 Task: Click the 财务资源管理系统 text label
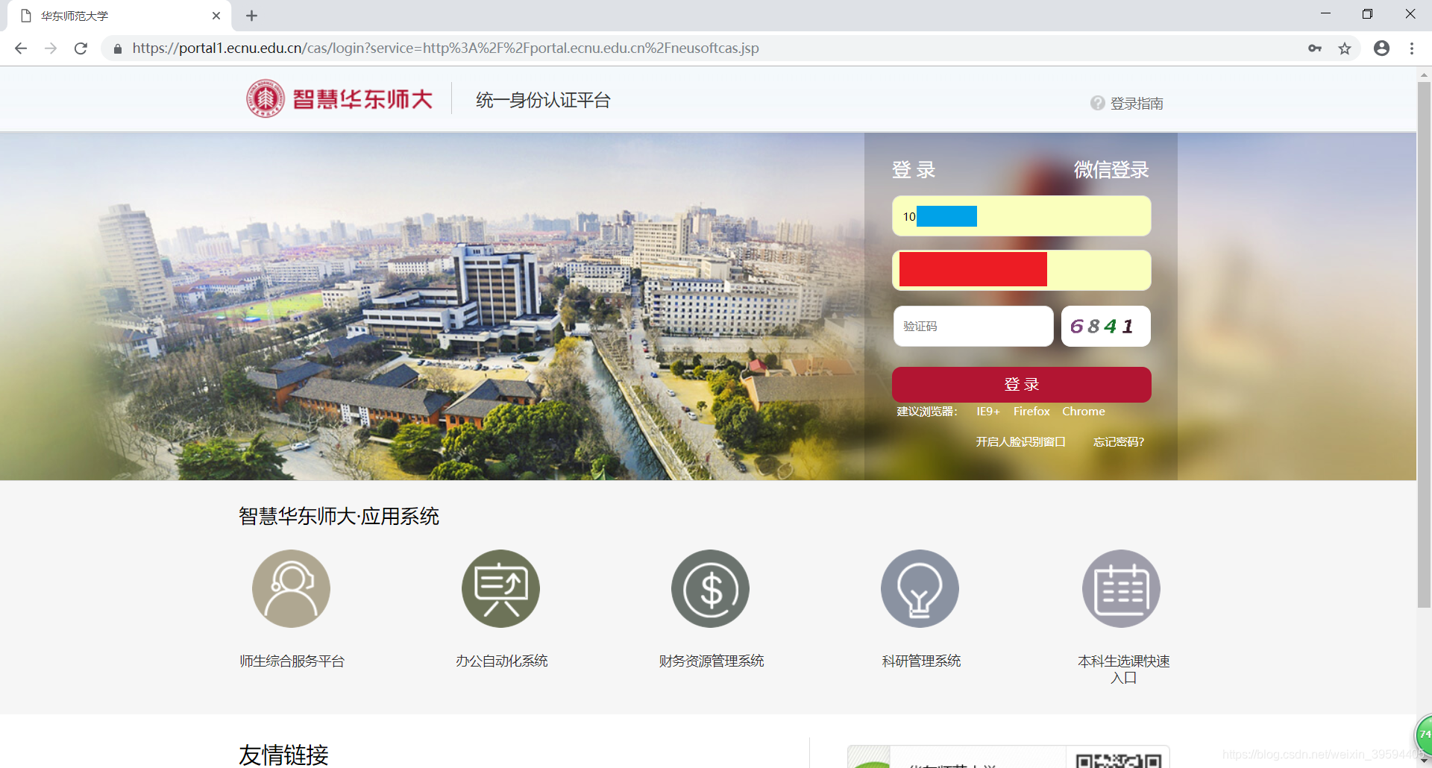(x=711, y=661)
